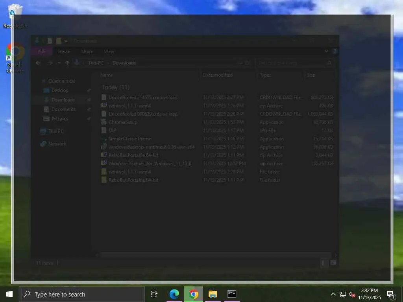The width and height of the screenshot is (403, 302).
Task: Select This PC in the navigation pane
Action: pyautogui.click(x=56, y=131)
